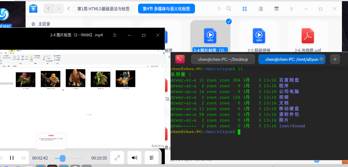The image size is (348, 167).
Task: Click 程序 in the terminal listing
Action: coord(284,86)
